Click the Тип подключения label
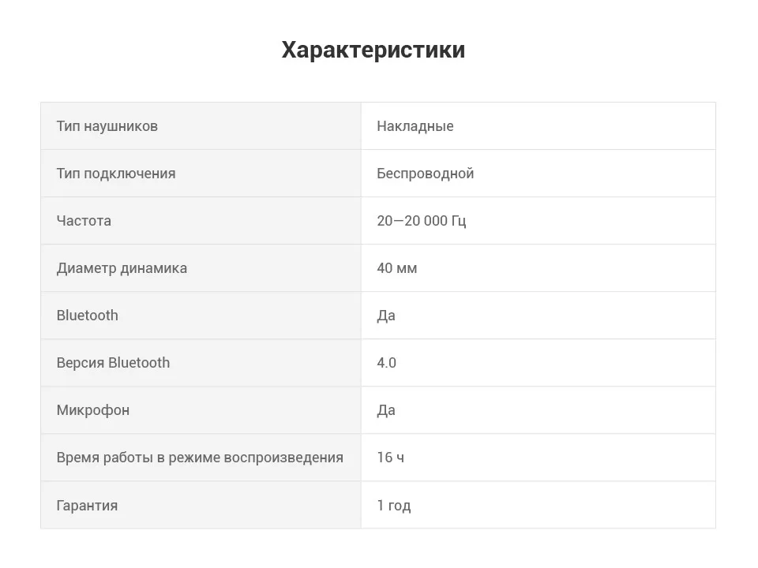This screenshot has width=758, height=568. click(x=116, y=174)
